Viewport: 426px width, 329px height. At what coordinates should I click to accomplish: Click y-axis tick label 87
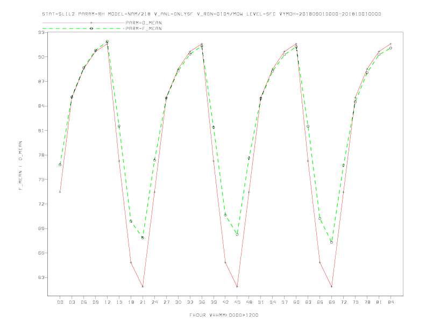(x=41, y=81)
